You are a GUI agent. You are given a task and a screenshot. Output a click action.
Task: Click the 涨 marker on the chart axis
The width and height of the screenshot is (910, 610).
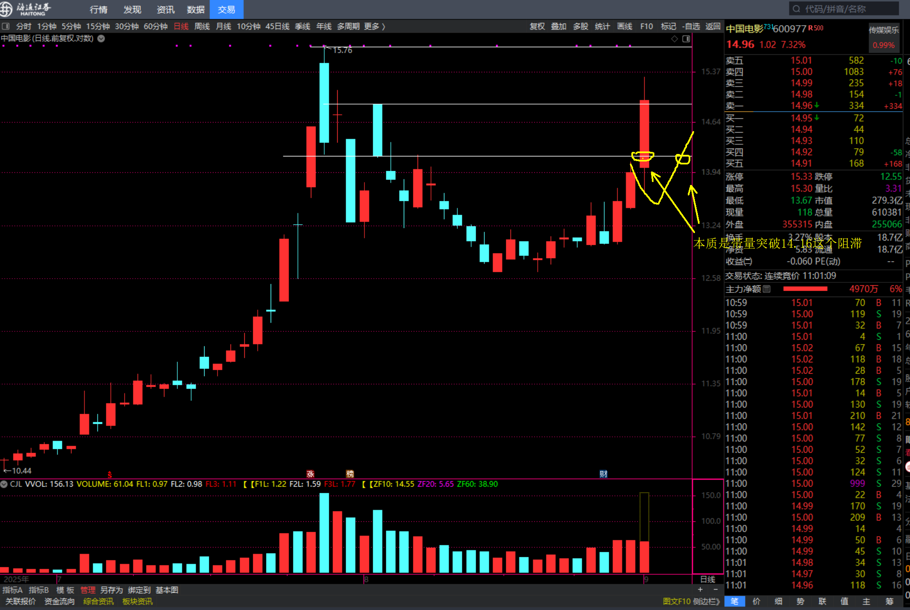click(310, 474)
